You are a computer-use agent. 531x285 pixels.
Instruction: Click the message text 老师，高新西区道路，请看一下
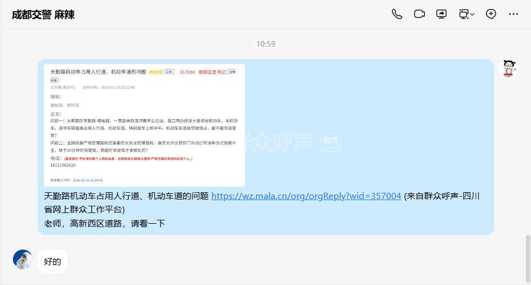click(104, 223)
